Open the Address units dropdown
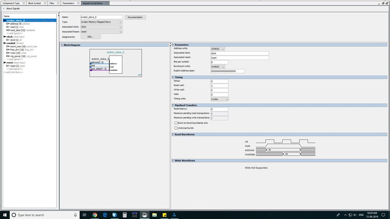This screenshot has width=390, height=219. pyautogui.click(x=218, y=49)
